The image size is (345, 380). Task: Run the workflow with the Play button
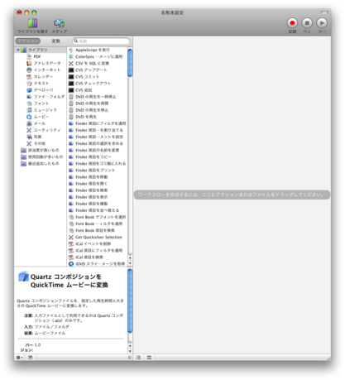(322, 23)
